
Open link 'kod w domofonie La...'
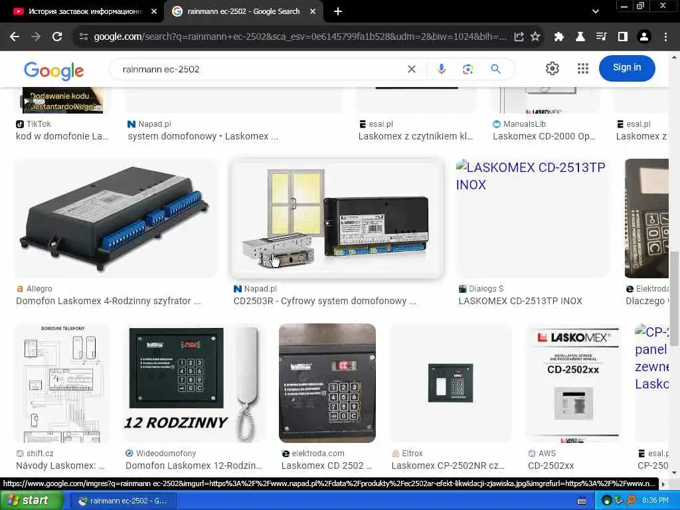62,136
